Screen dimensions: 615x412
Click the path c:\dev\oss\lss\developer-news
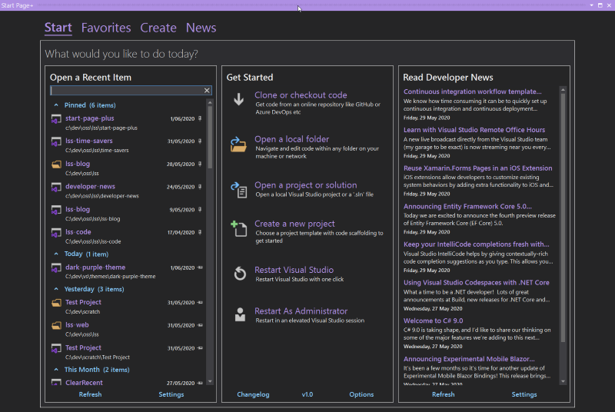point(102,196)
